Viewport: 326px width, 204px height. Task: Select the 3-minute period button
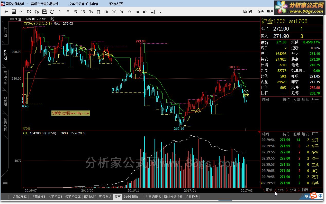point(68,12)
